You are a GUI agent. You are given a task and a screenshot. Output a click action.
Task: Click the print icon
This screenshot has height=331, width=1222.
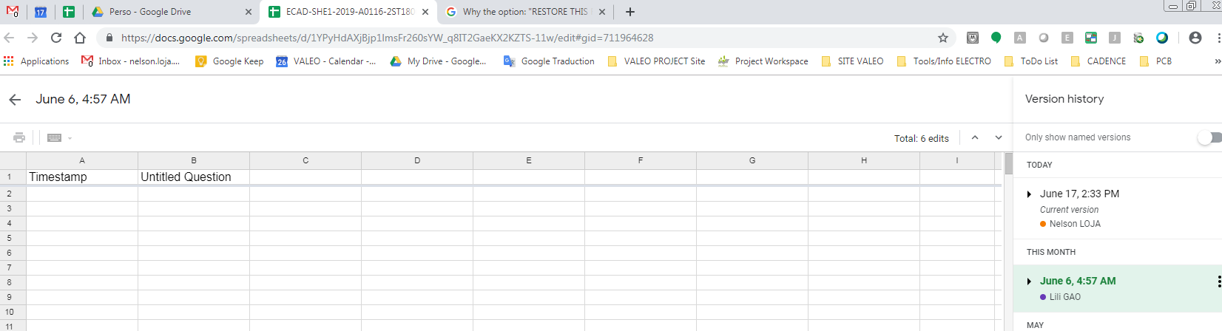(19, 137)
